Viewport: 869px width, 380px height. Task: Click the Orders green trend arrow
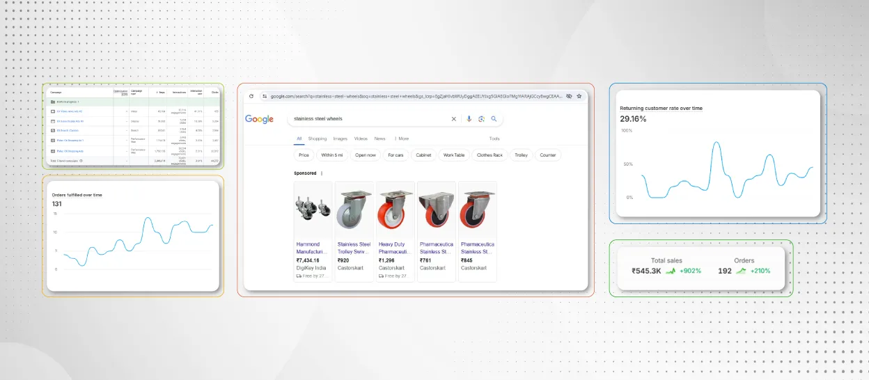pos(741,271)
